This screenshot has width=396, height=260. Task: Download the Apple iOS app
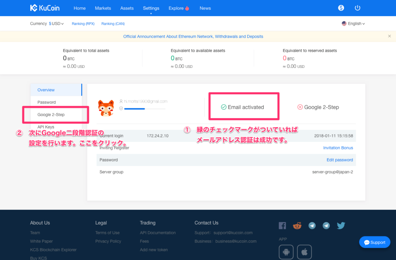[x=304, y=252]
